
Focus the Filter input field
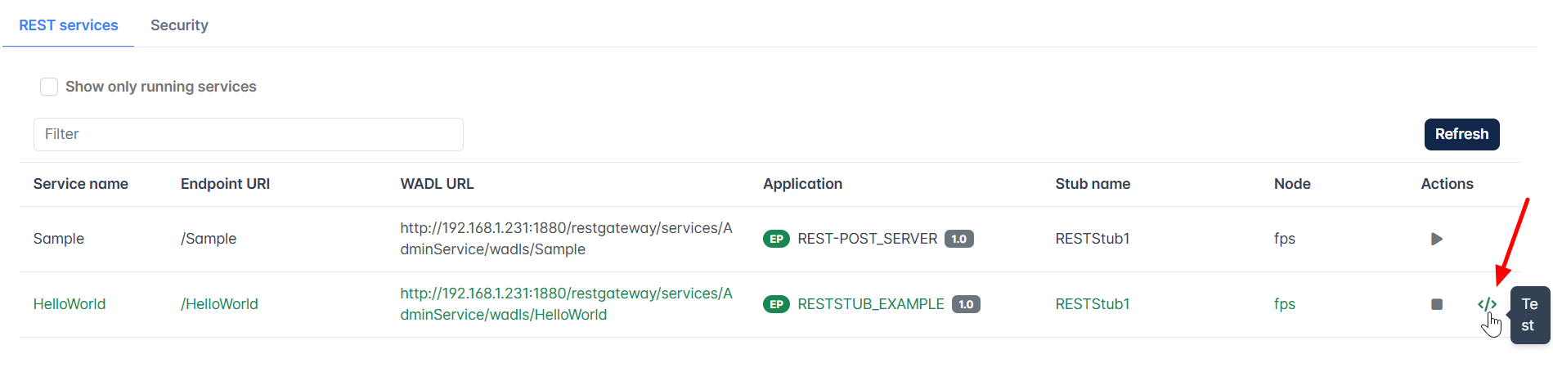tap(248, 134)
